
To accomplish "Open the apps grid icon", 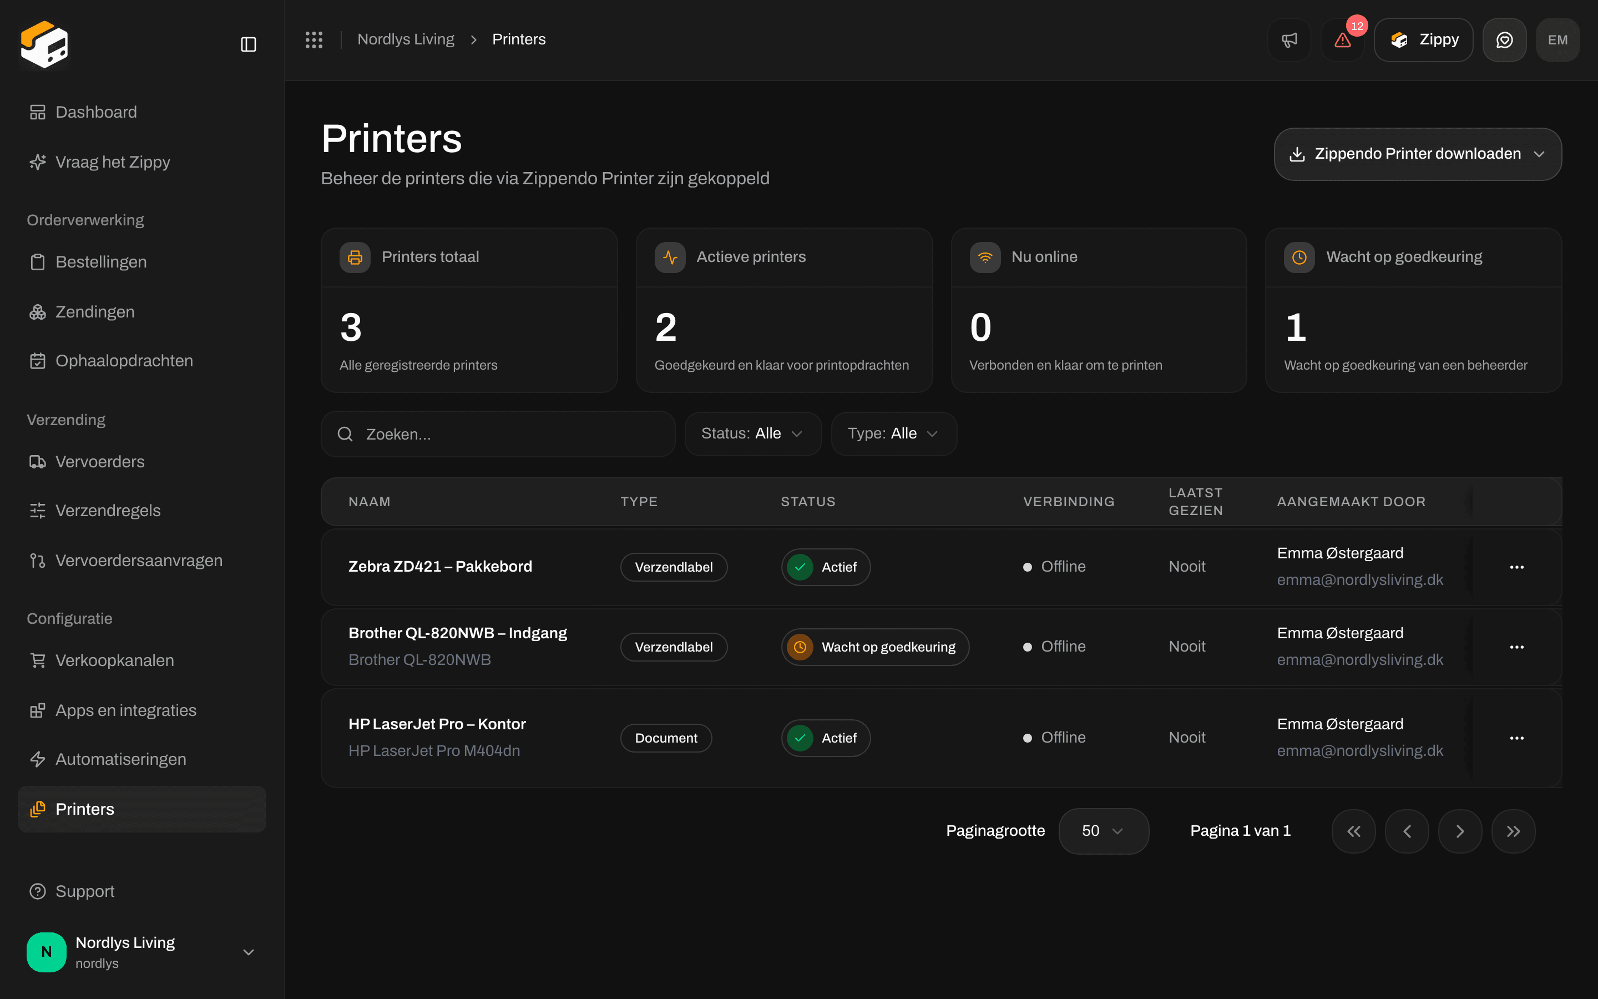I will (313, 39).
